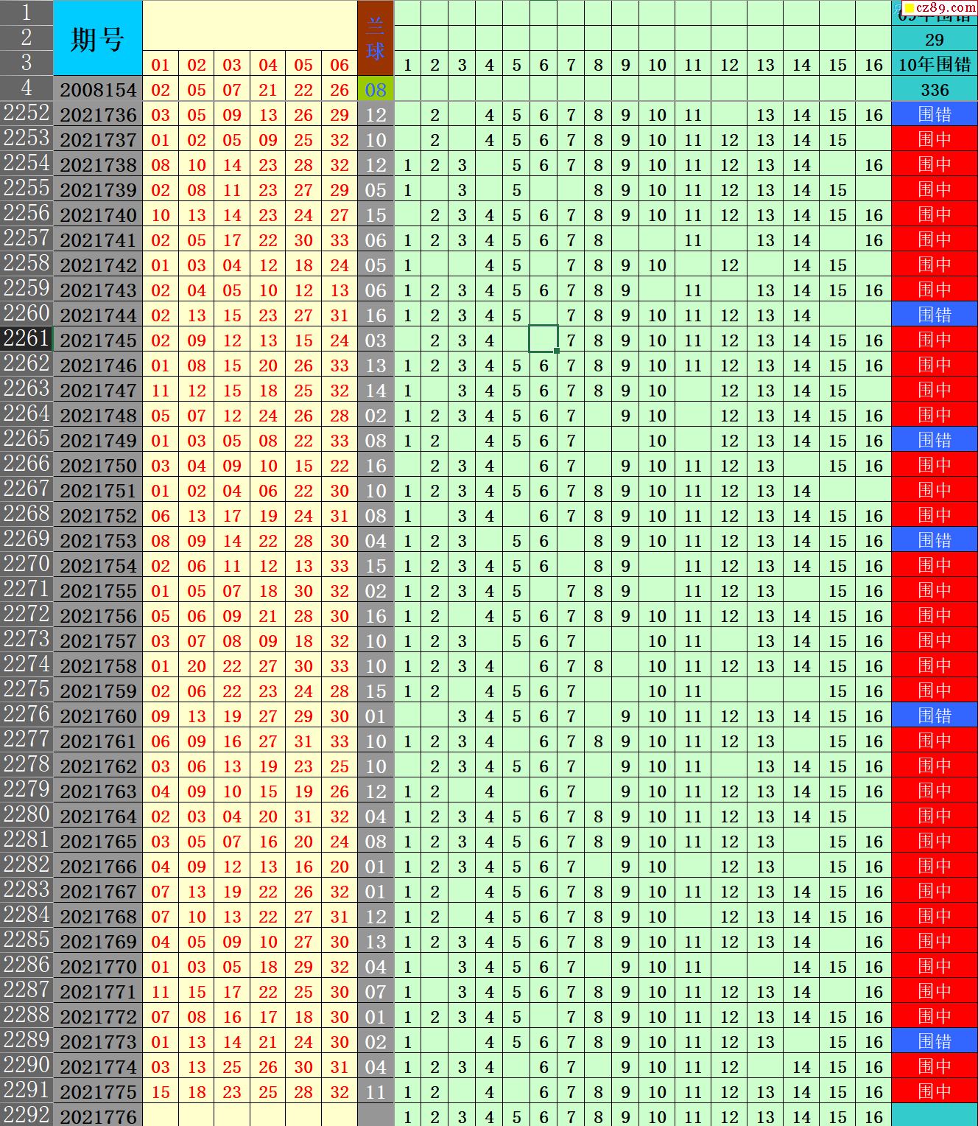
Task: Select period cell 2021768
Action: point(98,916)
